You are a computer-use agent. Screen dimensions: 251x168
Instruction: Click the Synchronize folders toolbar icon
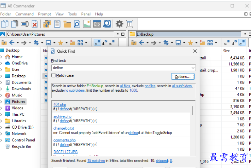point(47,24)
